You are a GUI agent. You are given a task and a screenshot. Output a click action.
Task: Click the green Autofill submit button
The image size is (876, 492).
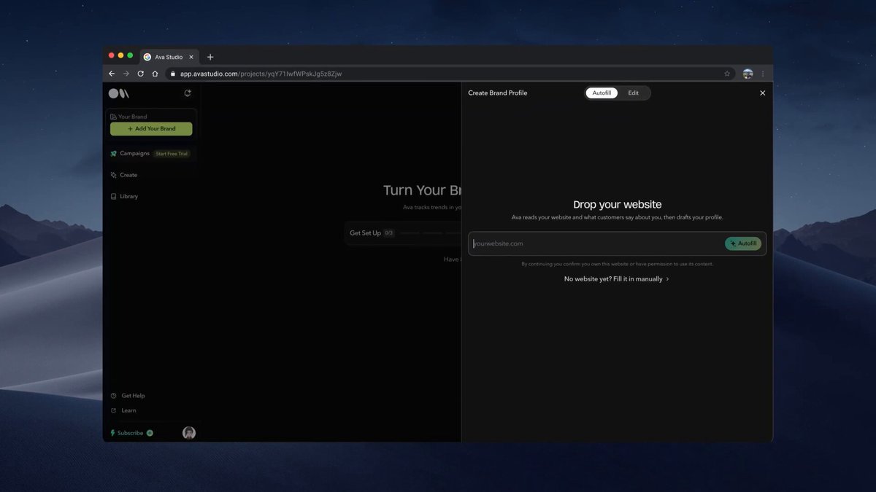(743, 243)
